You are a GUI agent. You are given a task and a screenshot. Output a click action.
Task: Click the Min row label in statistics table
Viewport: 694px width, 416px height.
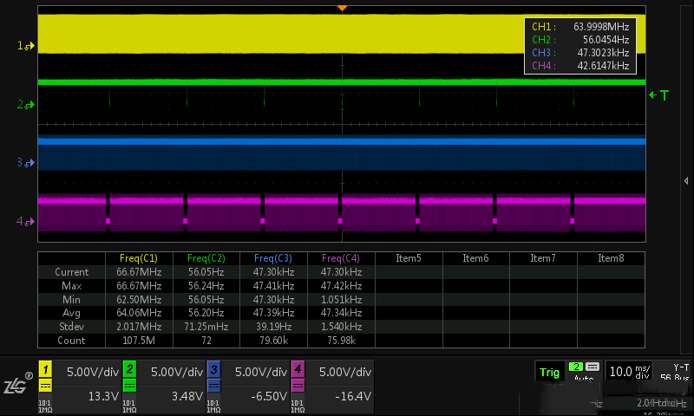[x=71, y=299]
